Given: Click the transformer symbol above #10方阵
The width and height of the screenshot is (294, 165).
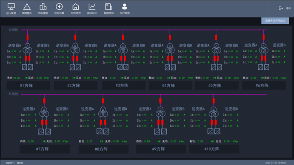Looking at the screenshot, I should click(214, 112).
